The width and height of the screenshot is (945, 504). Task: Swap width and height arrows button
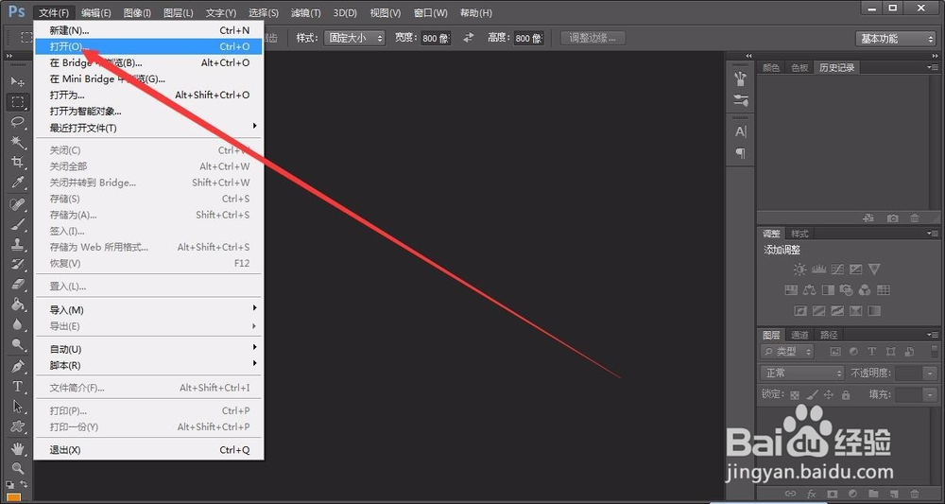click(x=469, y=38)
